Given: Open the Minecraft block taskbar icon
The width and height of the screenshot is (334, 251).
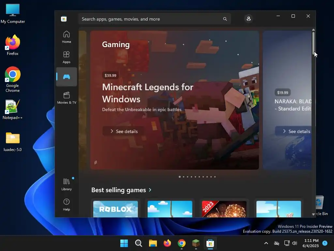Looking at the screenshot, I should pyautogui.click(x=196, y=243).
